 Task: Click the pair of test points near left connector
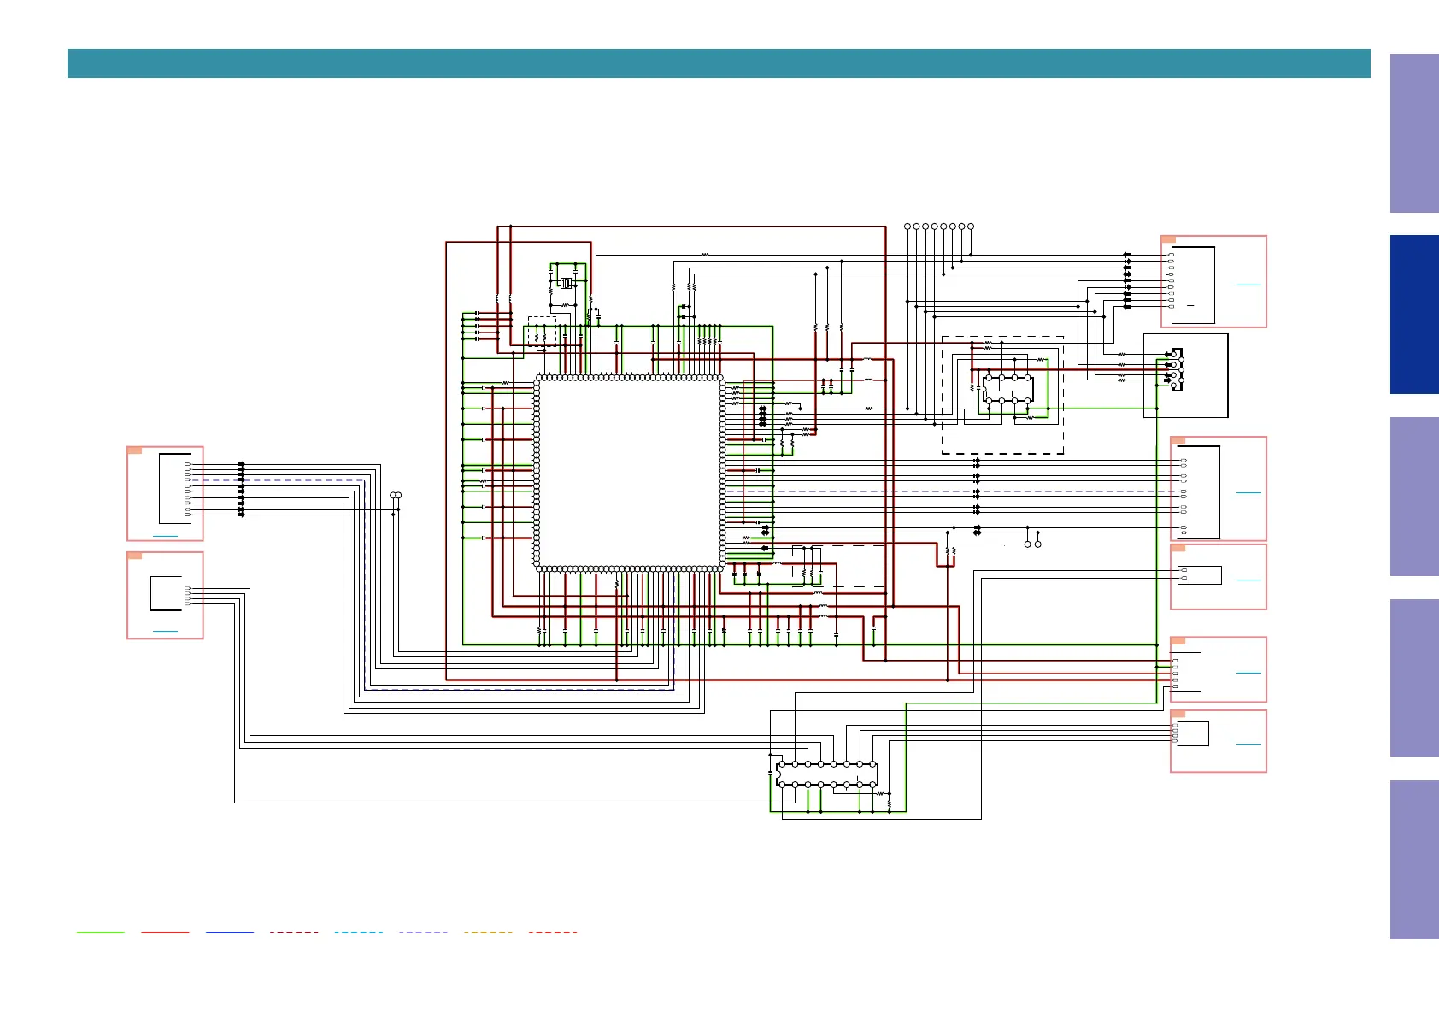coord(396,496)
